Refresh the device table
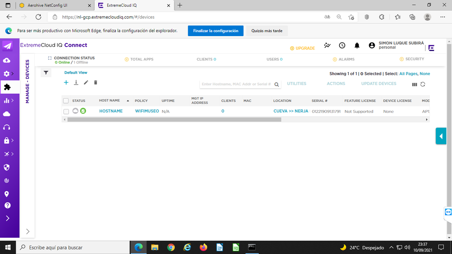Viewport: 452px width, 254px height. point(423,85)
